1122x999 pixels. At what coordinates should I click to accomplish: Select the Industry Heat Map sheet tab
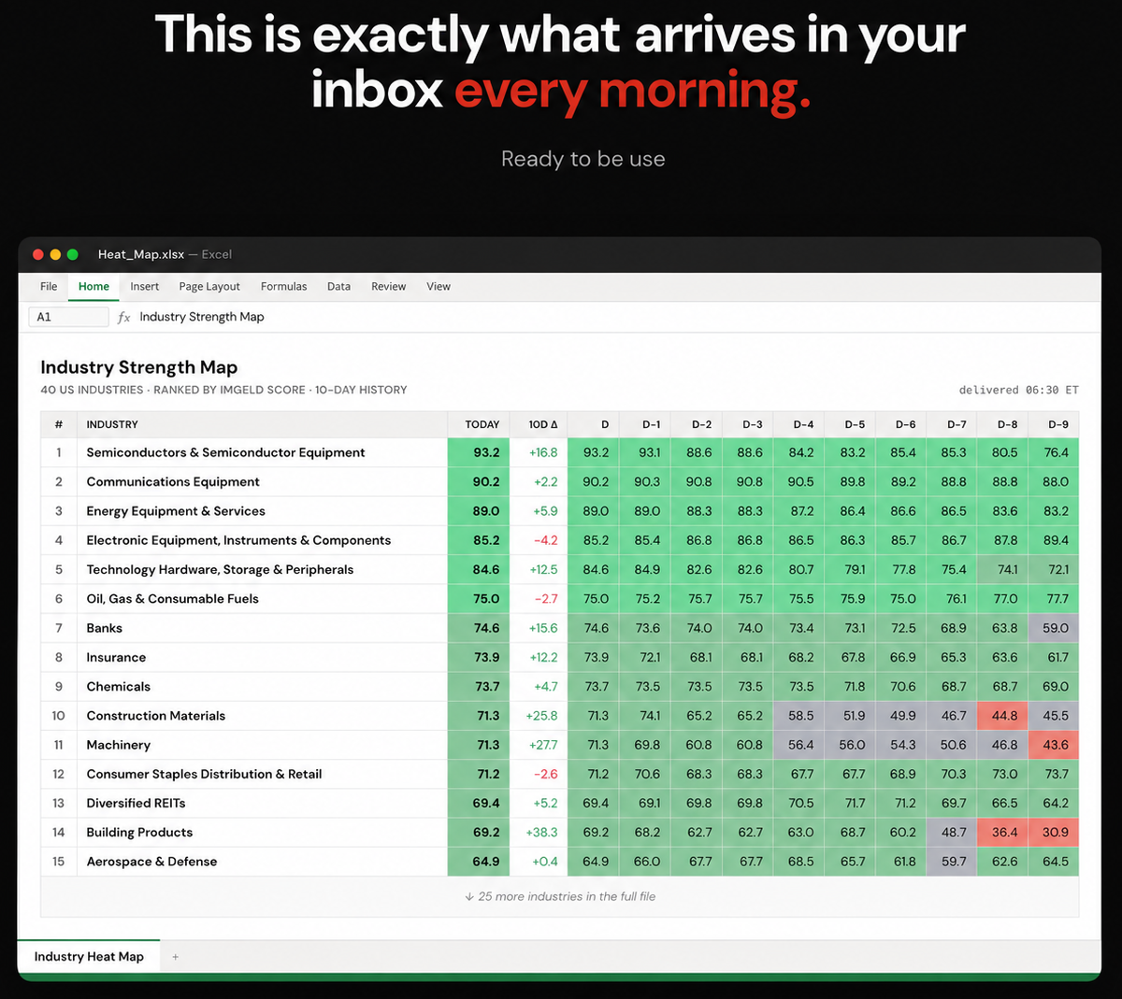(x=89, y=957)
